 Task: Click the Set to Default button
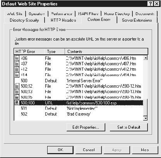[129, 127]
